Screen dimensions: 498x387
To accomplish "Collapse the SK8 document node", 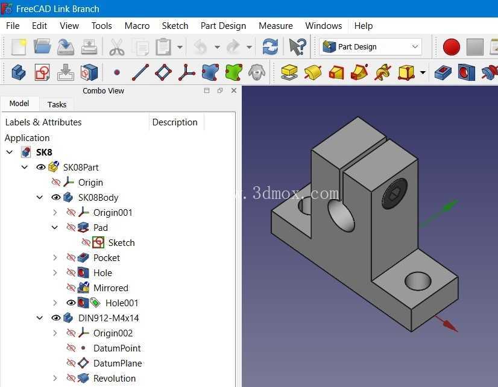I will (x=10, y=152).
